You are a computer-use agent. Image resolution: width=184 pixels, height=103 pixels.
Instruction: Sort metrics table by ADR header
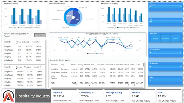[x=93, y=64]
